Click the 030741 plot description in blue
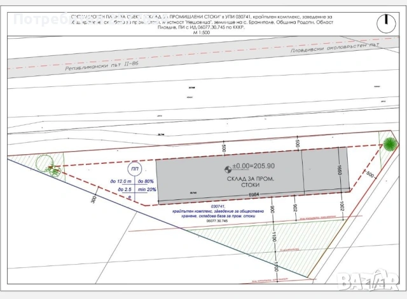407x299 pixels. [218, 213]
